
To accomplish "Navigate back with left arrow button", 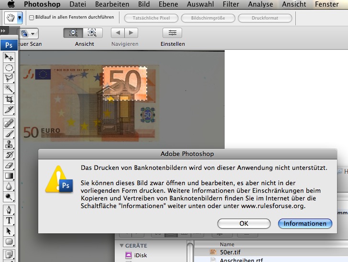I will click(x=118, y=33).
